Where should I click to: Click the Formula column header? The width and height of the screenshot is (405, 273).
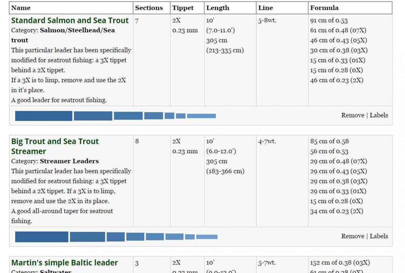pos(324,8)
